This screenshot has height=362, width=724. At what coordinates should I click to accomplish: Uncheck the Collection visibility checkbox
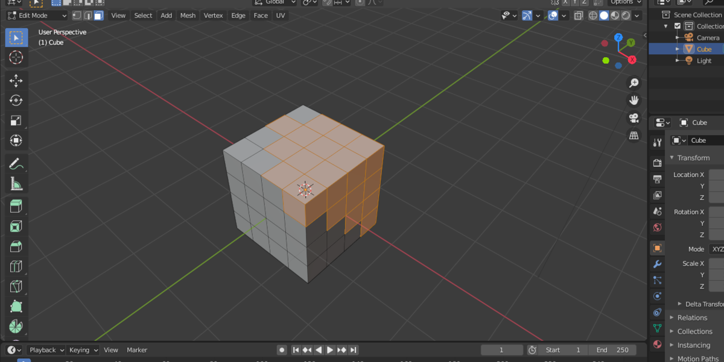click(678, 26)
